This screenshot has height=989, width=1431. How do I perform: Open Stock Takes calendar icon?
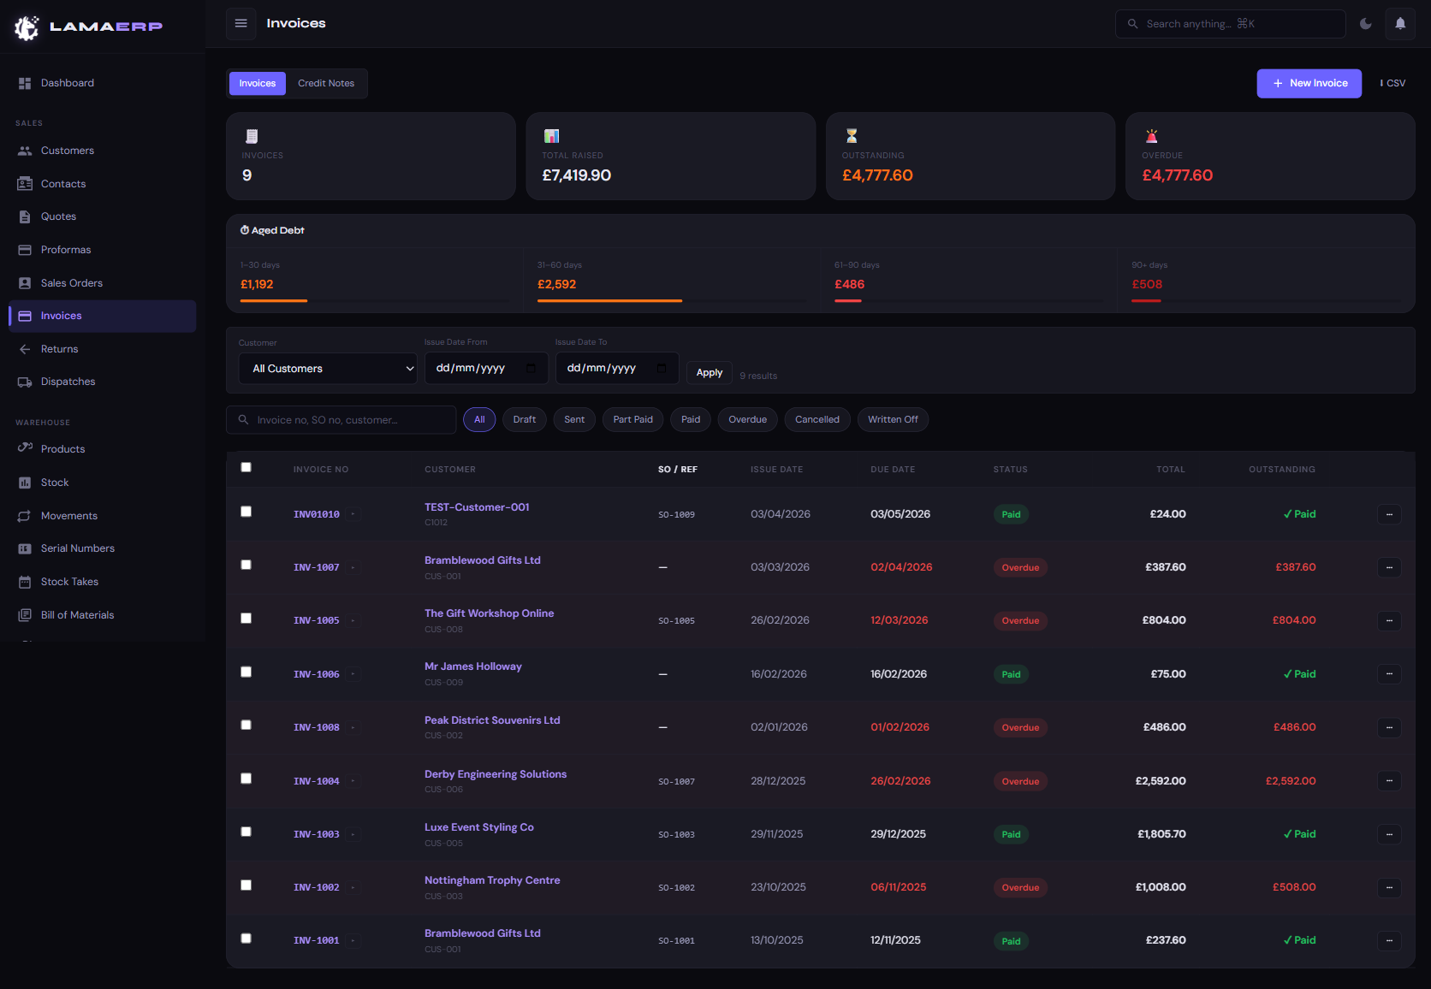(25, 582)
